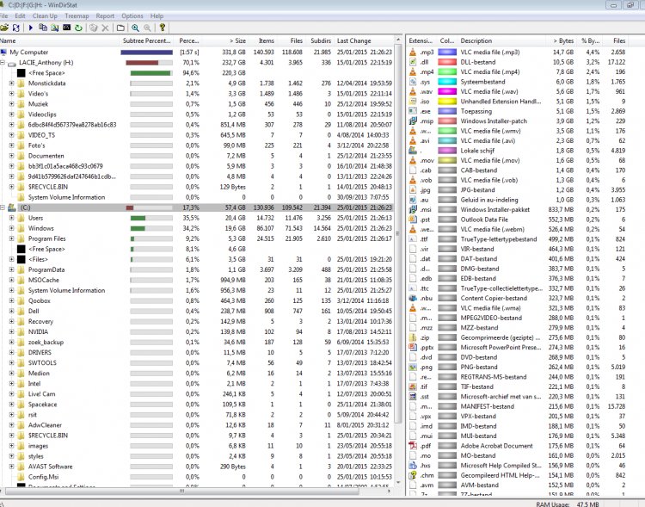Click the .chm HTML Help file icon
Screen dimensions: 645x507
[x=413, y=475]
